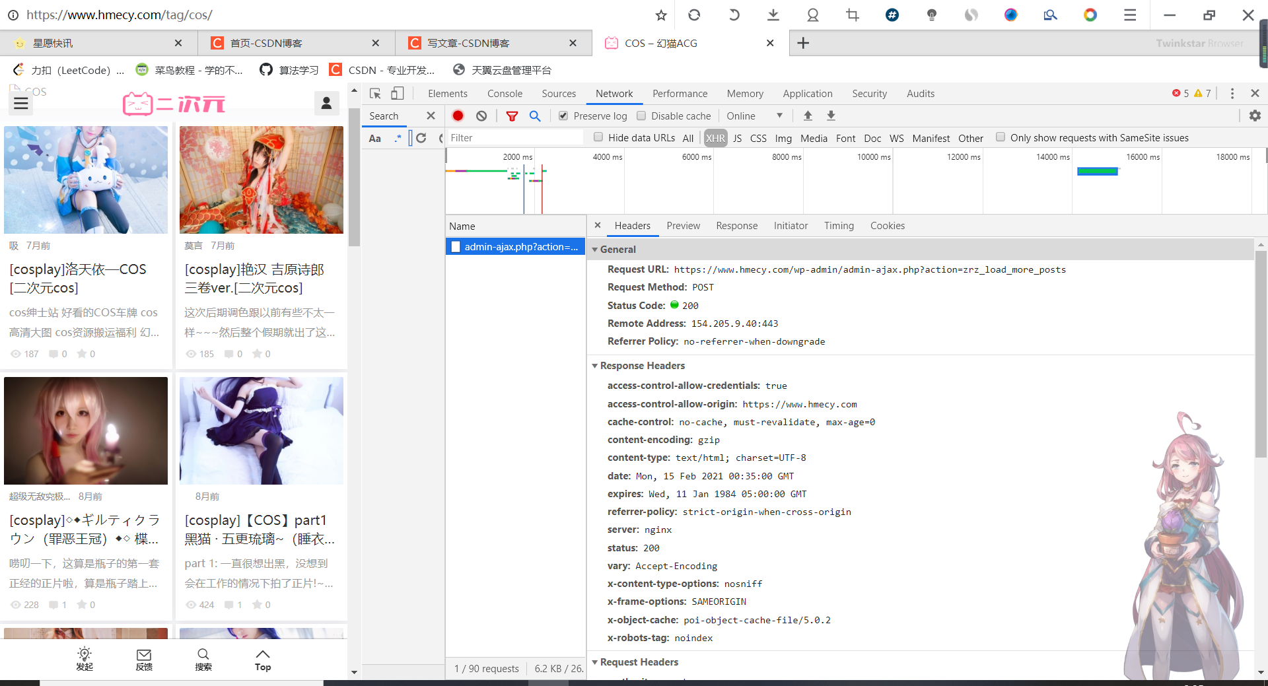Screen dimensions: 1268x686
Task: Open Online throttling dropdown
Action: tap(754, 116)
